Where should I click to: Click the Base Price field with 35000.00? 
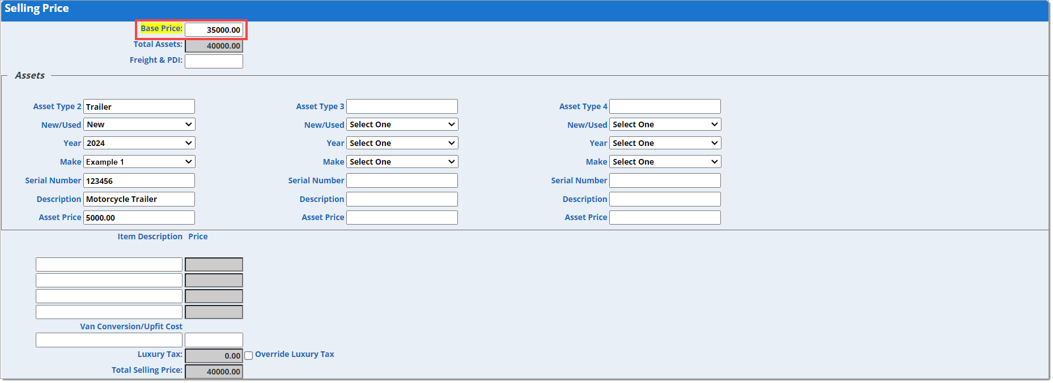pos(214,30)
